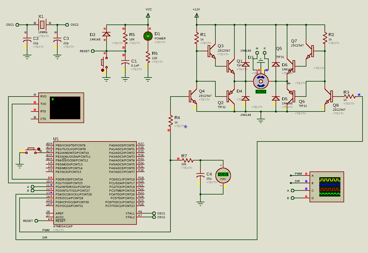Select diode D2 1N4148
This screenshot has height=253, width=368.
pos(107,34)
